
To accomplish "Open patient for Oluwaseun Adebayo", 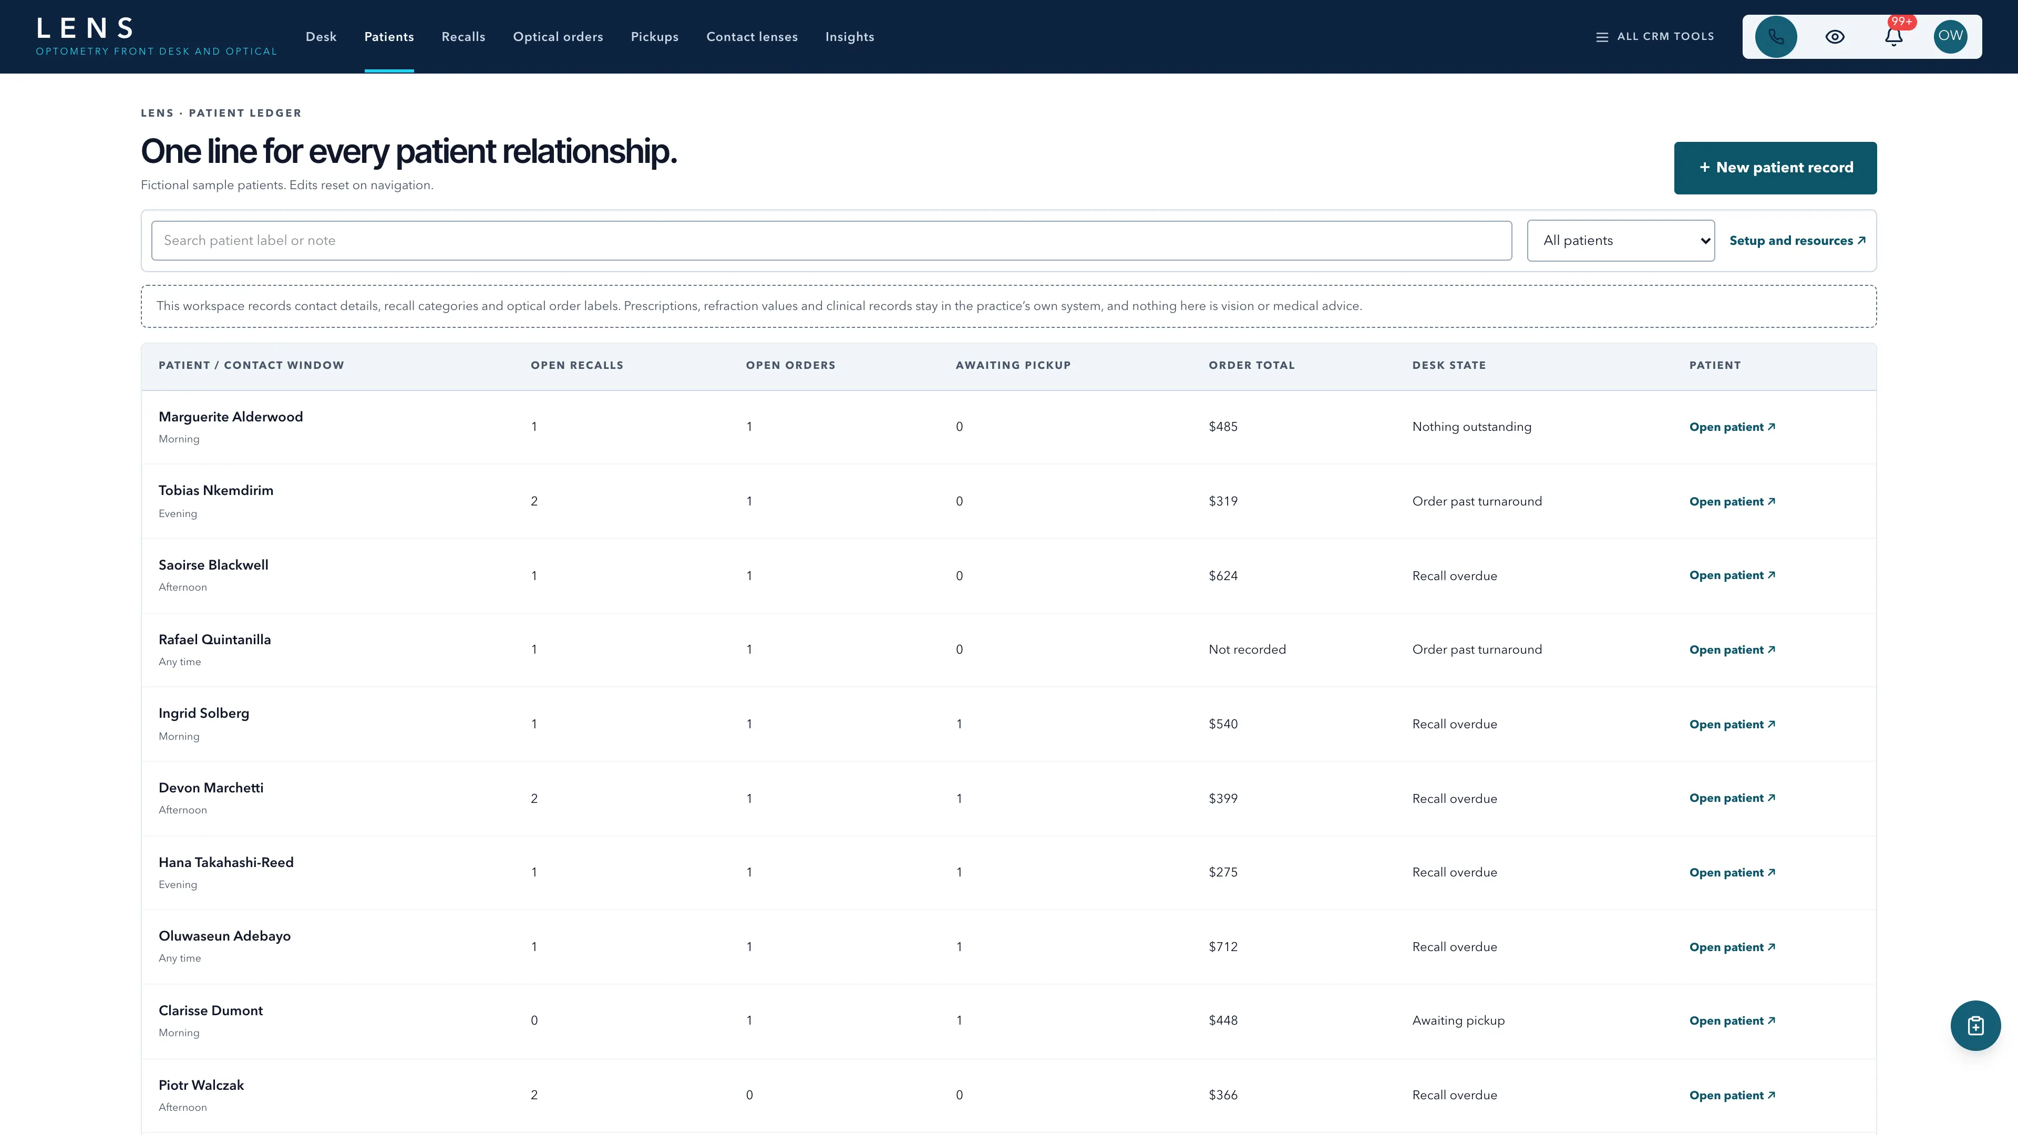I will coord(1732,947).
